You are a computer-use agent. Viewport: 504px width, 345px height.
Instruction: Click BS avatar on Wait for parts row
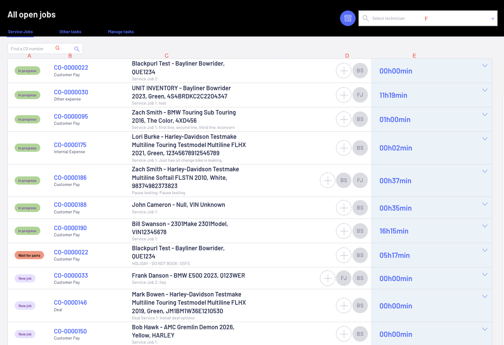pos(360,255)
